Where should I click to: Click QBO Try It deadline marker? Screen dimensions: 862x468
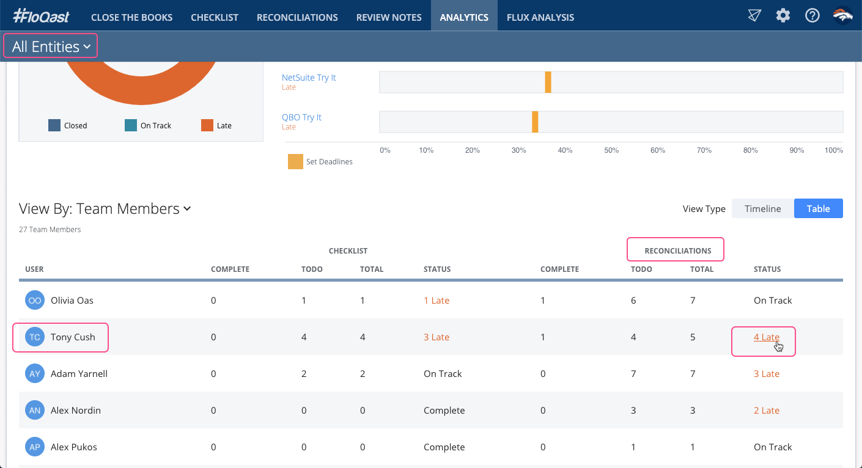tap(535, 122)
